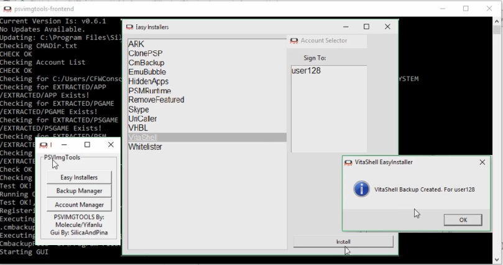This screenshot has width=503, height=265.
Task: Close the small PSVImgTools window
Action: (111, 145)
